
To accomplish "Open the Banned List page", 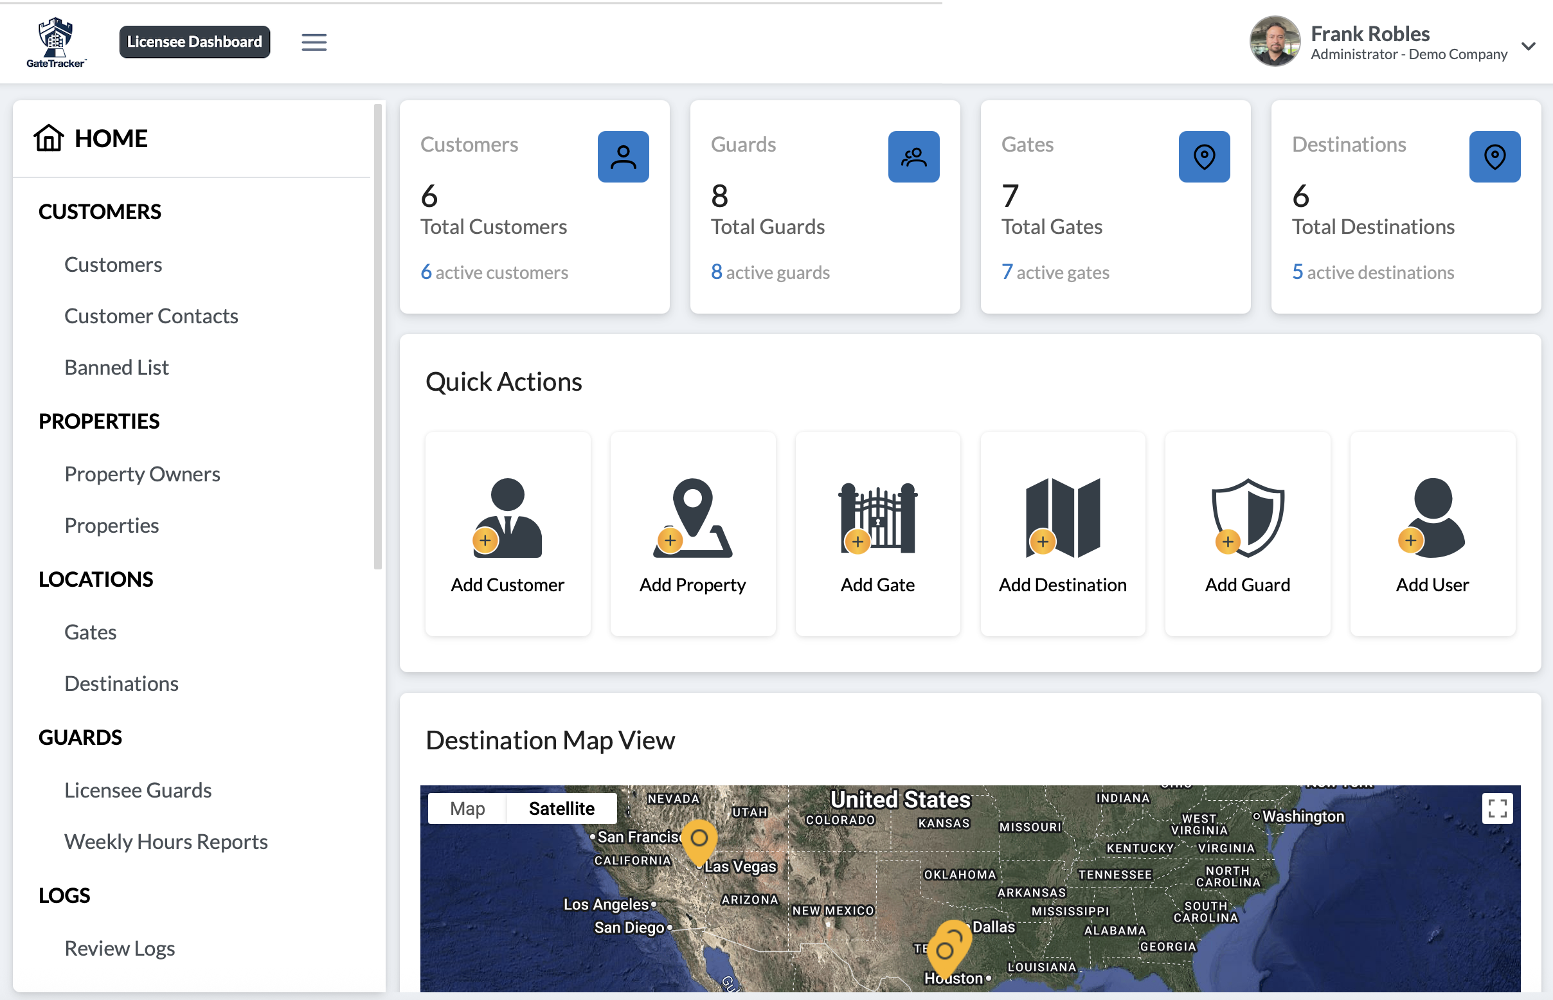I will coord(116,367).
